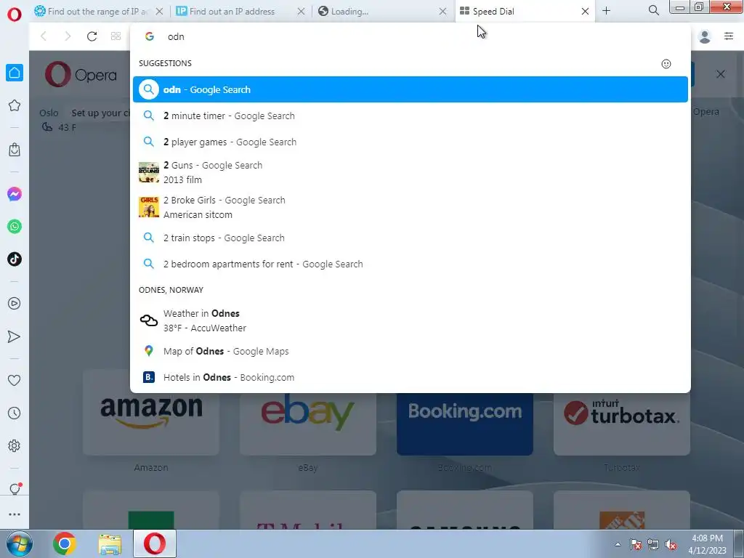Launch TikTok from the sidebar

[x=15, y=259]
